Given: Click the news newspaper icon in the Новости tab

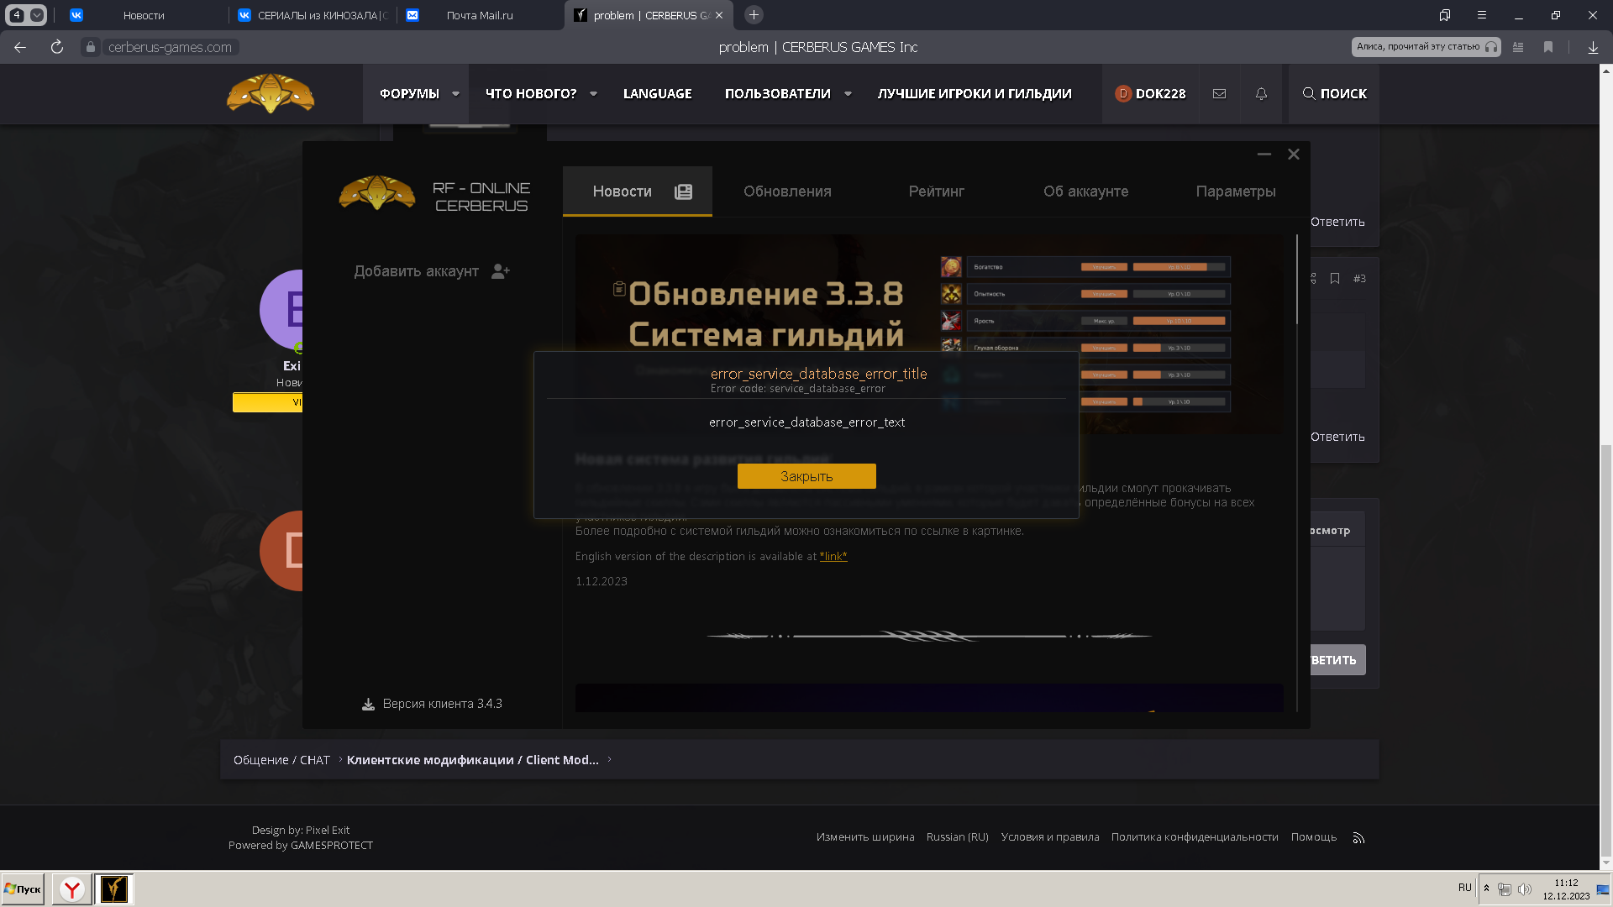Looking at the screenshot, I should [x=683, y=191].
